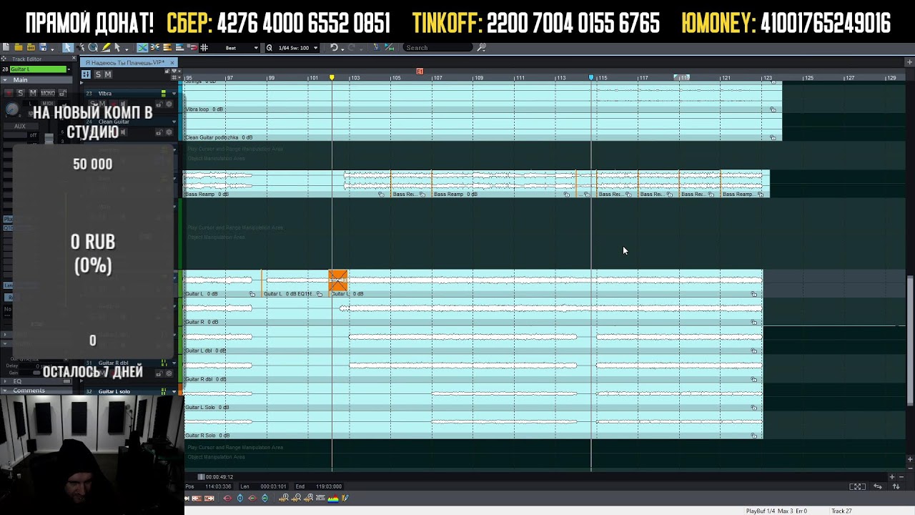
Task: Select the zoom magnifier mouse mode tool
Action: tap(93, 48)
